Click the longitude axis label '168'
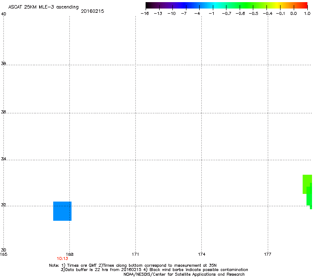 click(70, 254)
